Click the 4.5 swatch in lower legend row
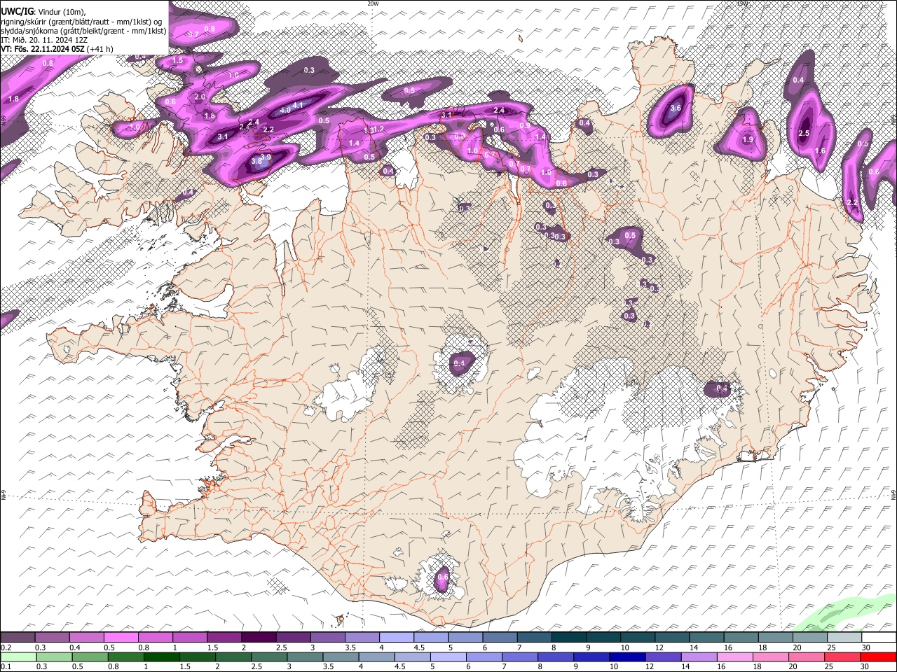This screenshot has height=672, width=897. pos(413,657)
